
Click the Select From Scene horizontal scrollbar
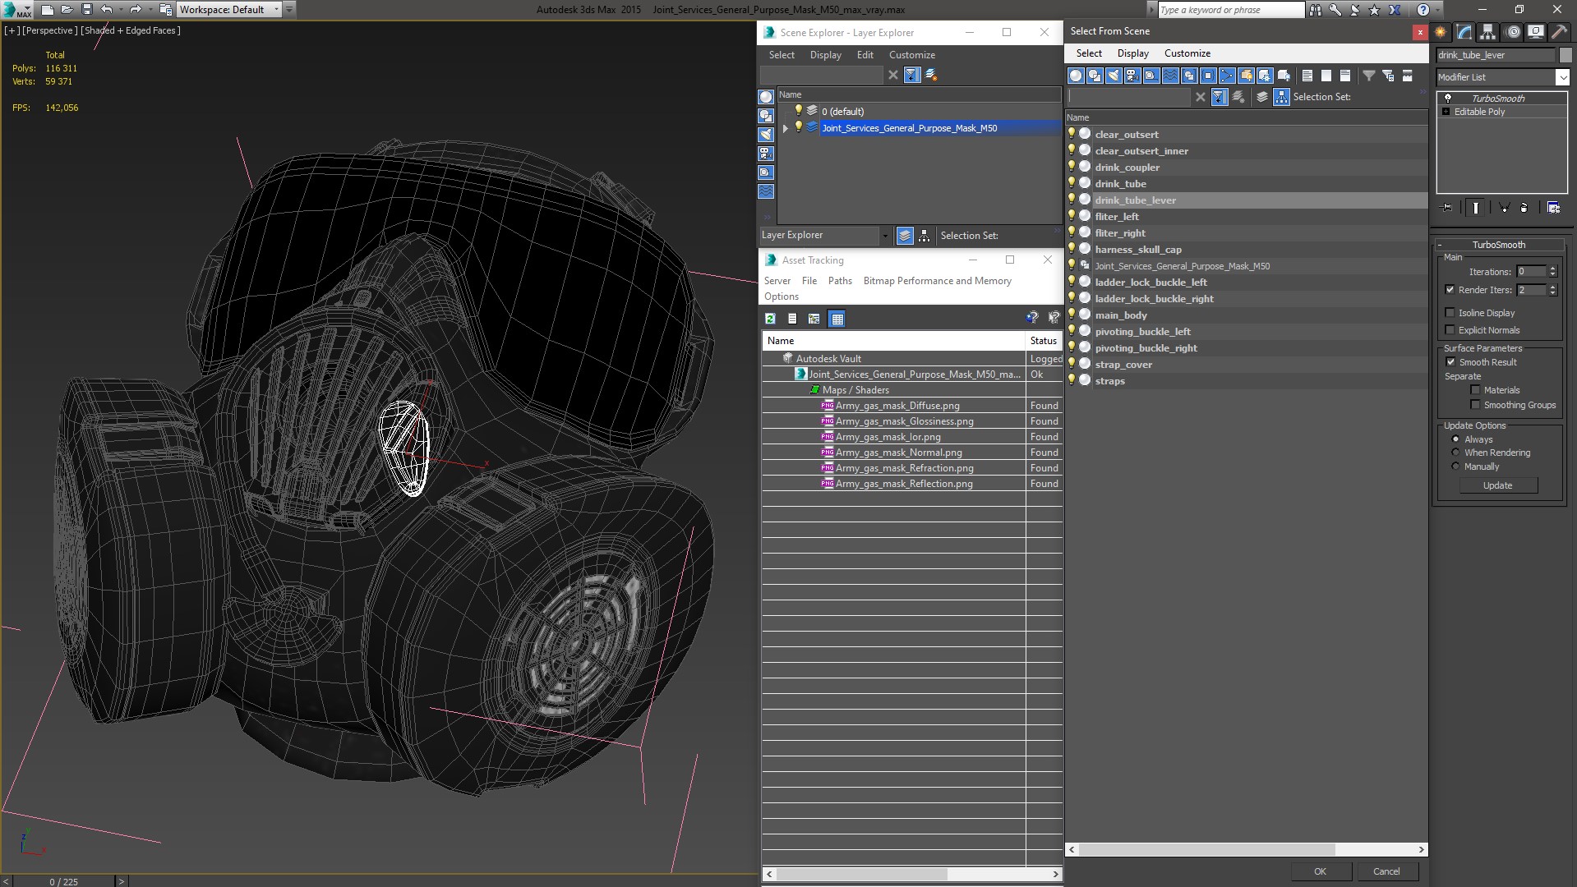1206,850
